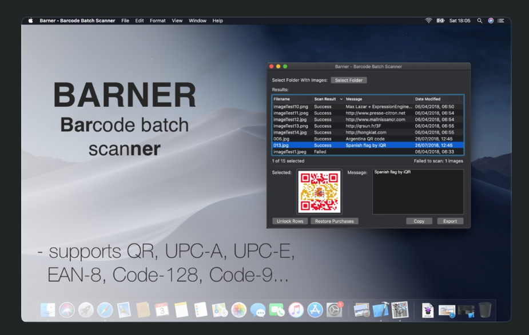The image size is (529, 335).
Task: Select the 006.jpg row
Action: (368, 139)
